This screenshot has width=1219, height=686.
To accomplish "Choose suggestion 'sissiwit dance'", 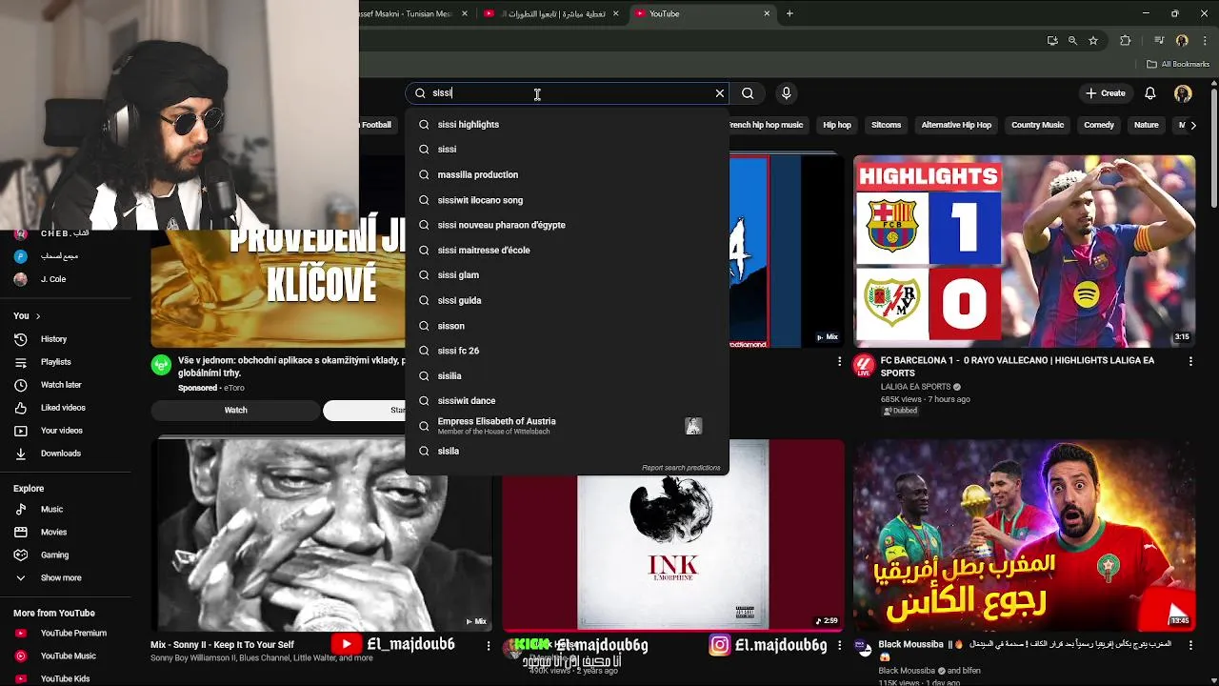I will point(567,400).
